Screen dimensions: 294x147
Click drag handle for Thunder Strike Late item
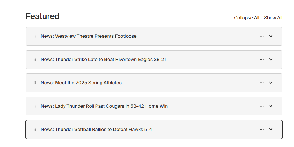coord(35,60)
